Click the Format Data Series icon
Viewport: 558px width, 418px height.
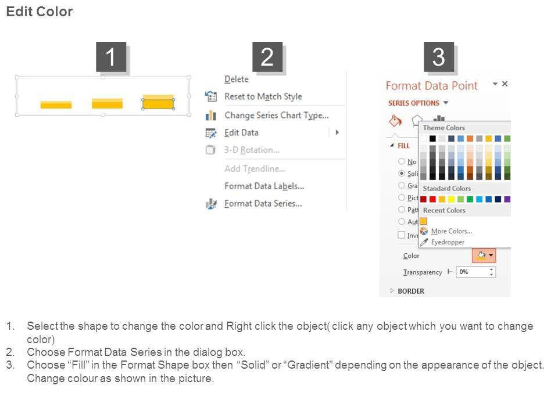click(211, 204)
